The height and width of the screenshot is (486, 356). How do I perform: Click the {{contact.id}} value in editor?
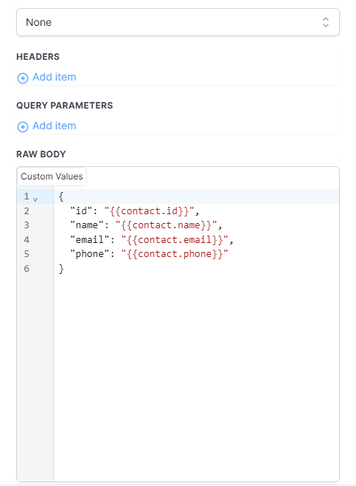(150, 211)
